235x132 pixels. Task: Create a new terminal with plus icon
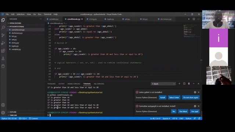pyautogui.click(x=179, y=84)
